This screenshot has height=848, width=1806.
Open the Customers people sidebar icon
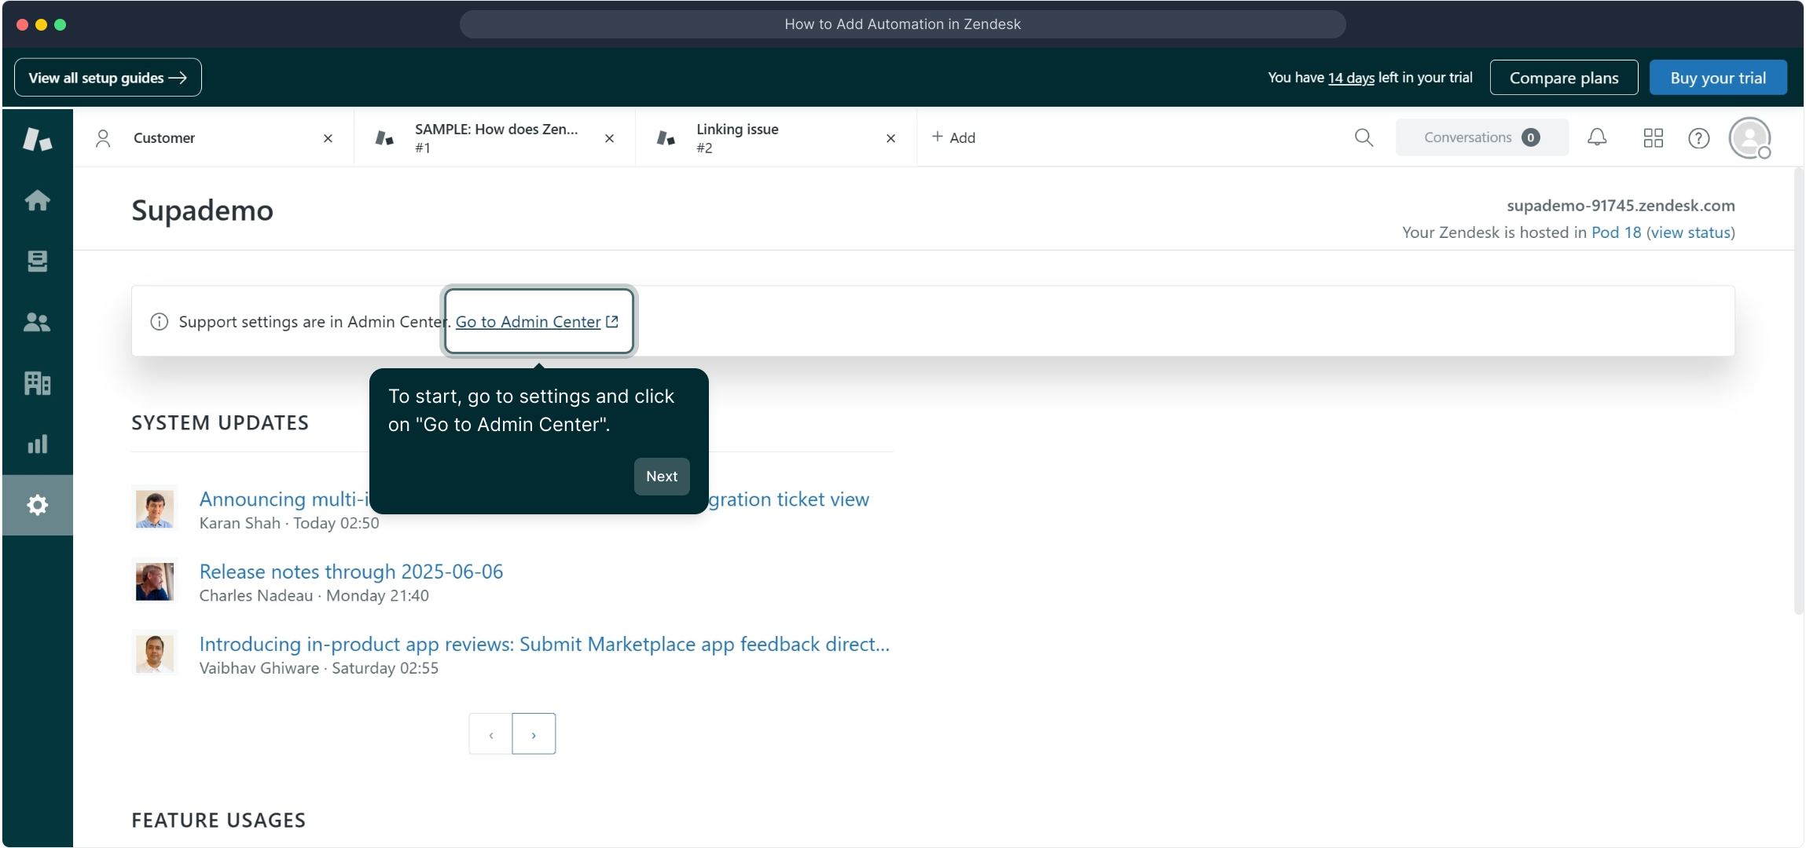point(37,322)
